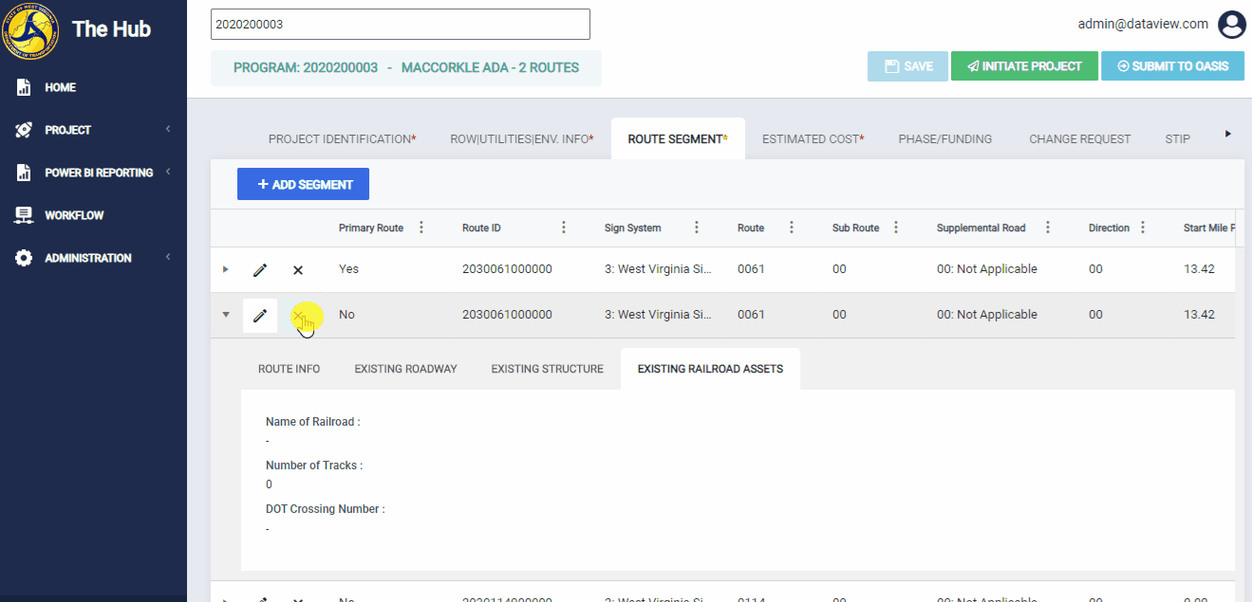Expand the Project sidebar submenu
The width and height of the screenshot is (1252, 602).
pyautogui.click(x=168, y=129)
